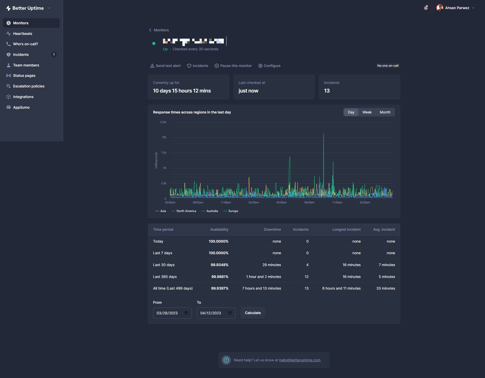Click Send test alert

(x=165, y=66)
